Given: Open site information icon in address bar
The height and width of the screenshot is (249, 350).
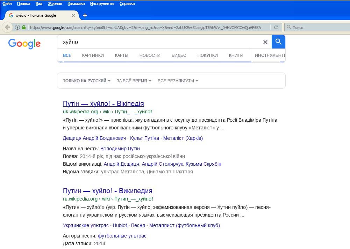Looking at the screenshot, I should coord(17,27).
